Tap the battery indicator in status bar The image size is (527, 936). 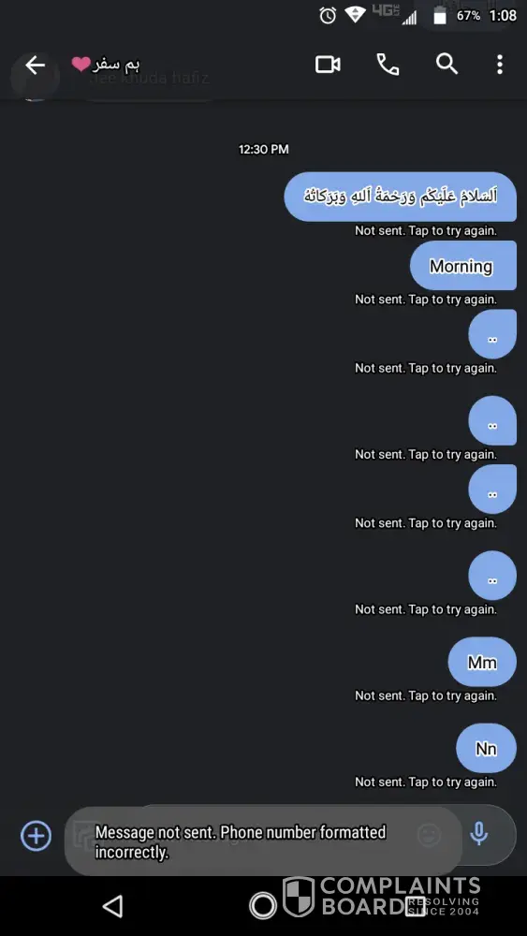pyautogui.click(x=440, y=16)
